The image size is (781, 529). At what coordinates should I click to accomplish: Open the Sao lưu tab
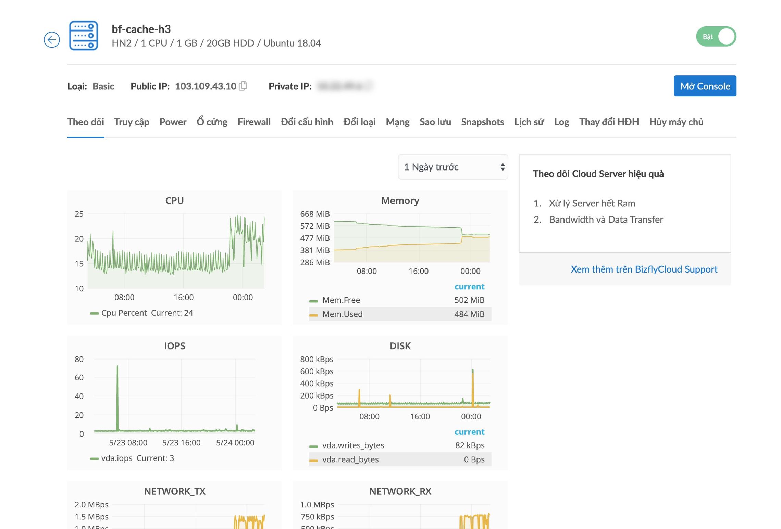435,122
